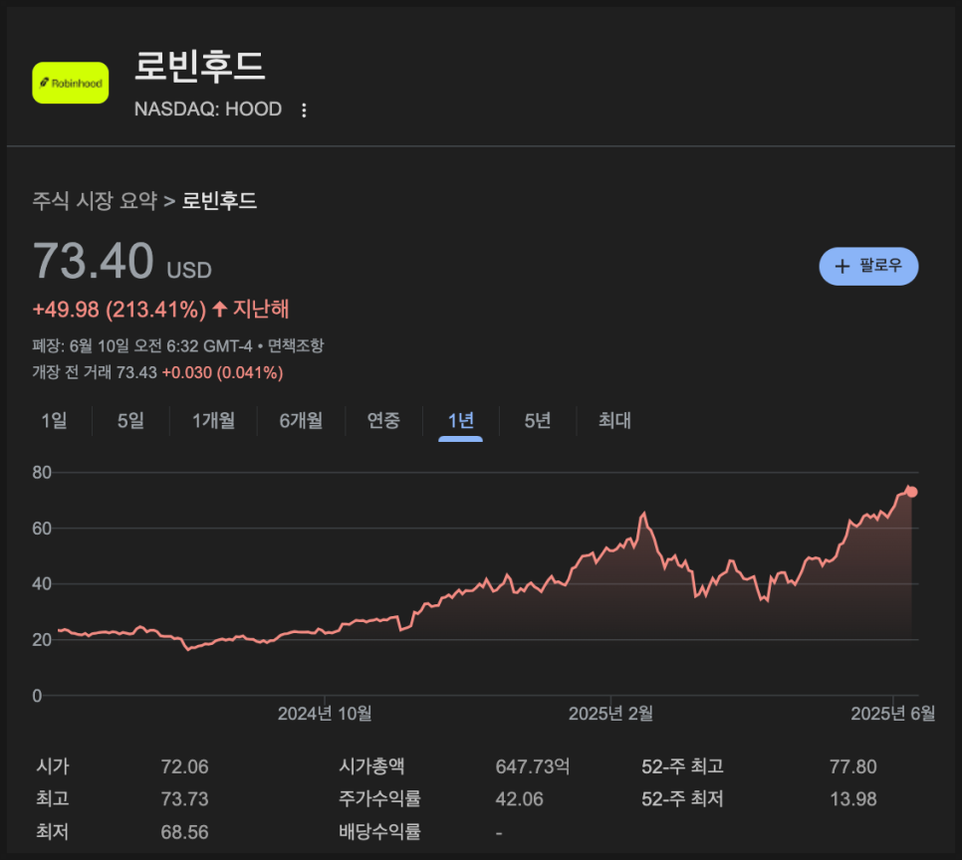Click the 52-주 최저 value 13.98
The width and height of the screenshot is (962, 860).
(853, 799)
